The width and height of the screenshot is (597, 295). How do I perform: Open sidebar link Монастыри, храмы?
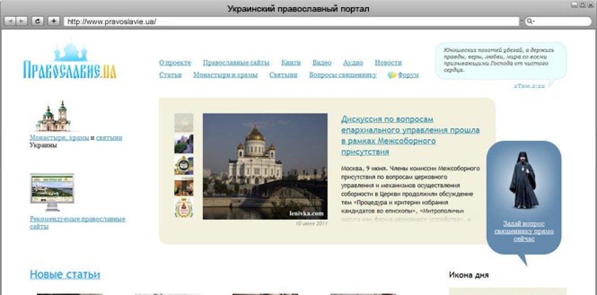[59, 137]
